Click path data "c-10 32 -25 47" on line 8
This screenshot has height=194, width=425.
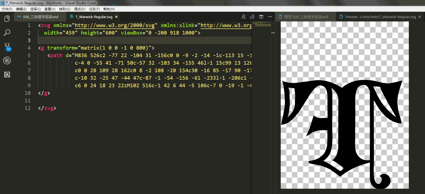click(96, 78)
